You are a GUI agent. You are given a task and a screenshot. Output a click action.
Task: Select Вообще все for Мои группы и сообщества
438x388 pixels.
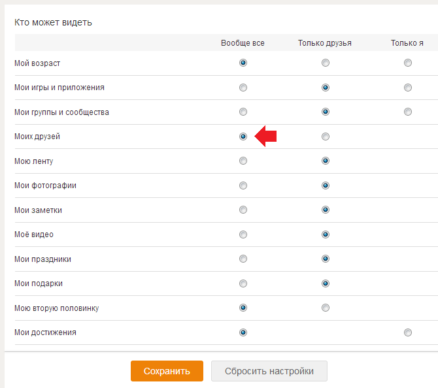[243, 112]
